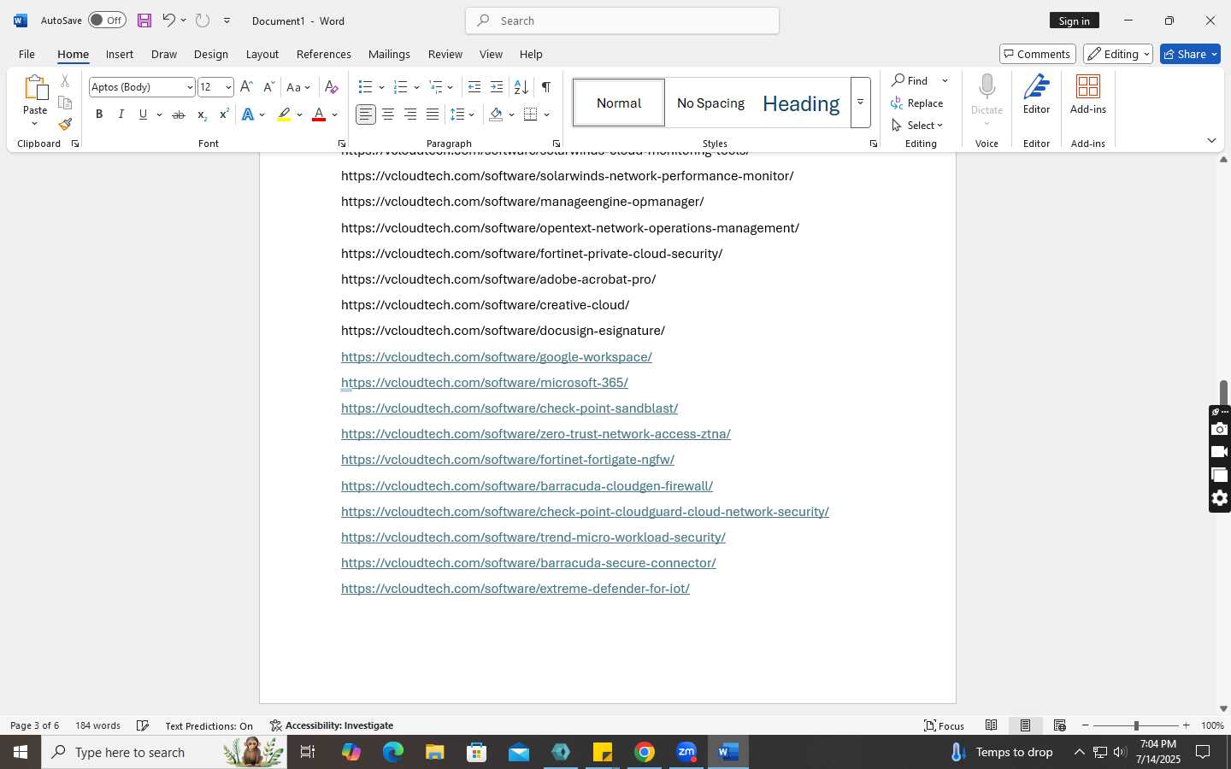Toggle Align Left for paragraph
Screen dimensions: 1231x769
[x=366, y=114]
